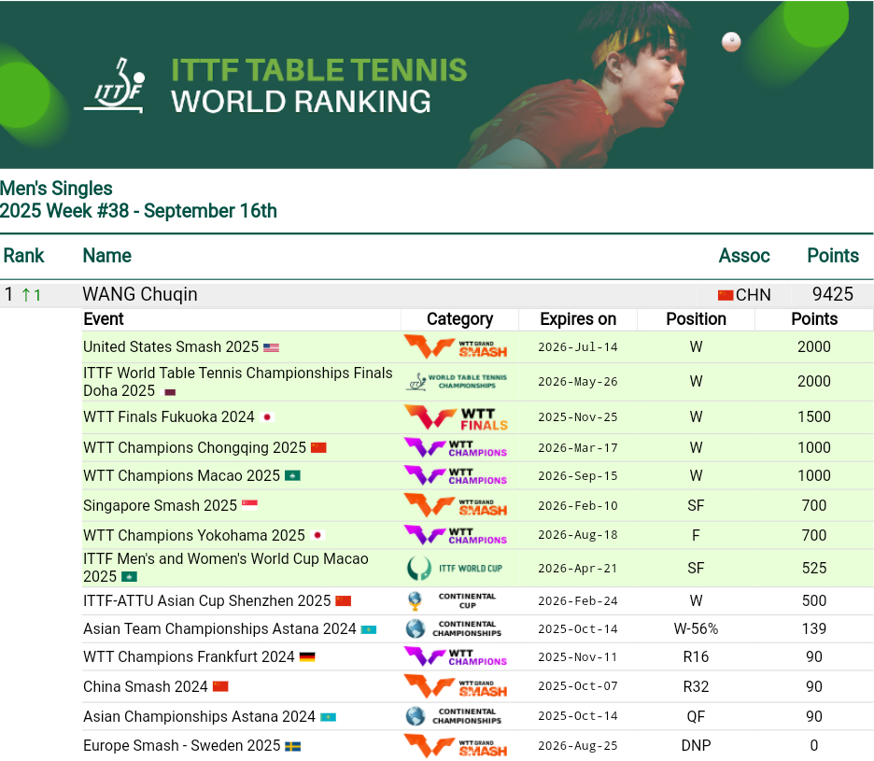Click the Assoc column header
Viewport: 874px width, 761px height.
pyautogui.click(x=744, y=256)
